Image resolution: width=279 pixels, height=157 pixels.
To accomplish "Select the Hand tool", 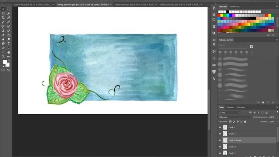I will (9, 52).
